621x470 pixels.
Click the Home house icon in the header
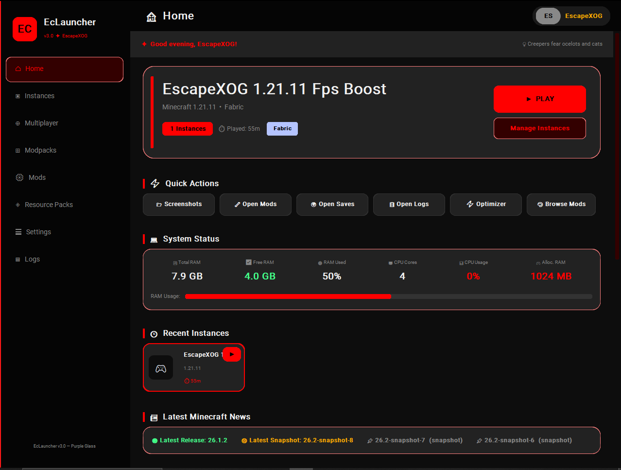pos(152,17)
